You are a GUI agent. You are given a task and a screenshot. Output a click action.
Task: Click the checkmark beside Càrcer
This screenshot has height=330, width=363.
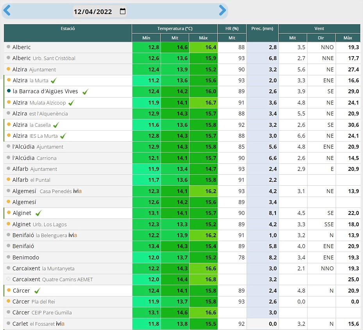pyautogui.click(x=37, y=291)
